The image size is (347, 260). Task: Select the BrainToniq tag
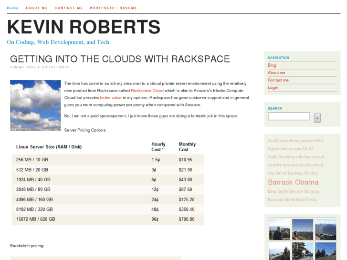306,199
